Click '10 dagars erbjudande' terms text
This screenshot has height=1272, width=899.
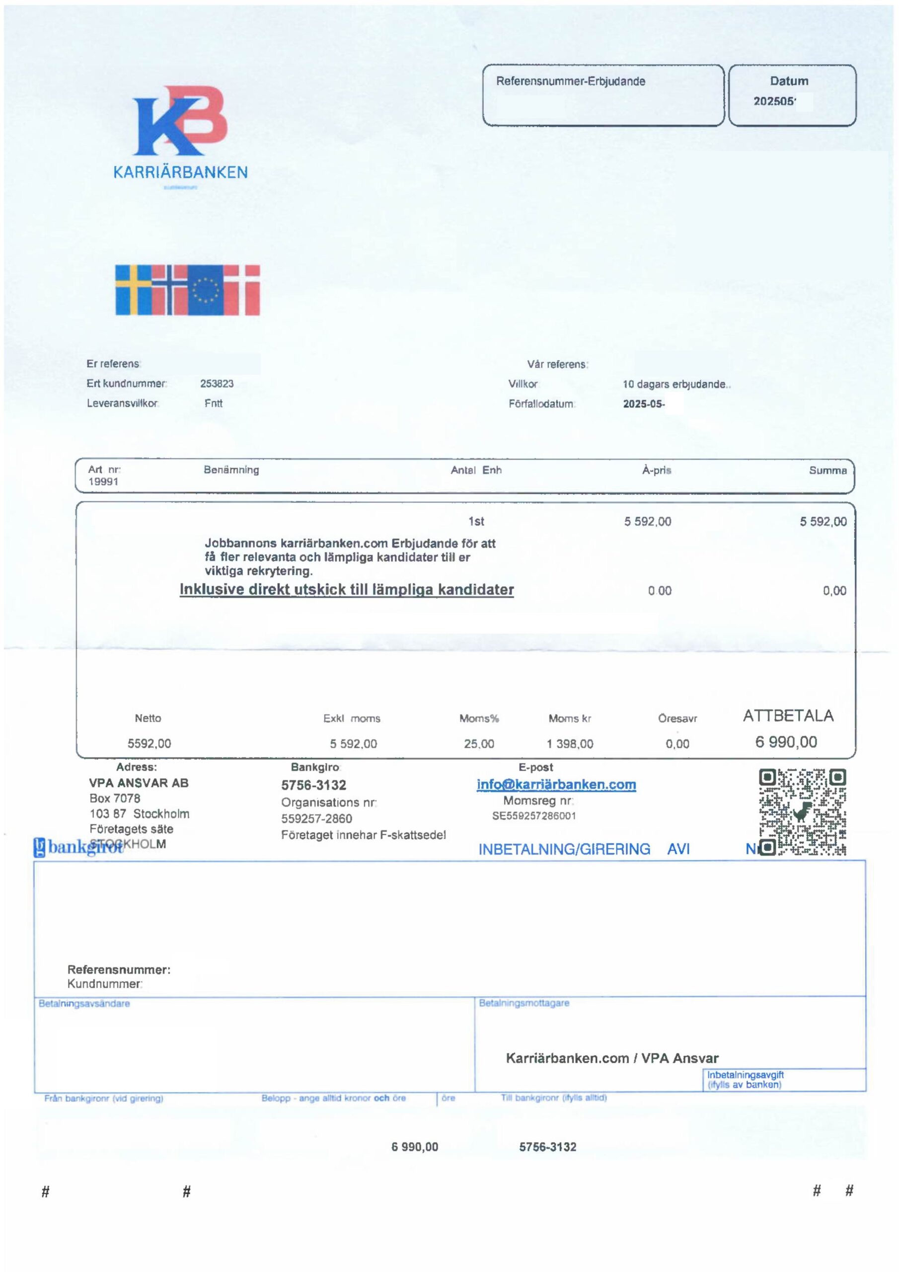(676, 384)
